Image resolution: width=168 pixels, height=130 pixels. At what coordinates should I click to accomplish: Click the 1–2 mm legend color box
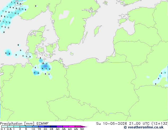(17, 127)
